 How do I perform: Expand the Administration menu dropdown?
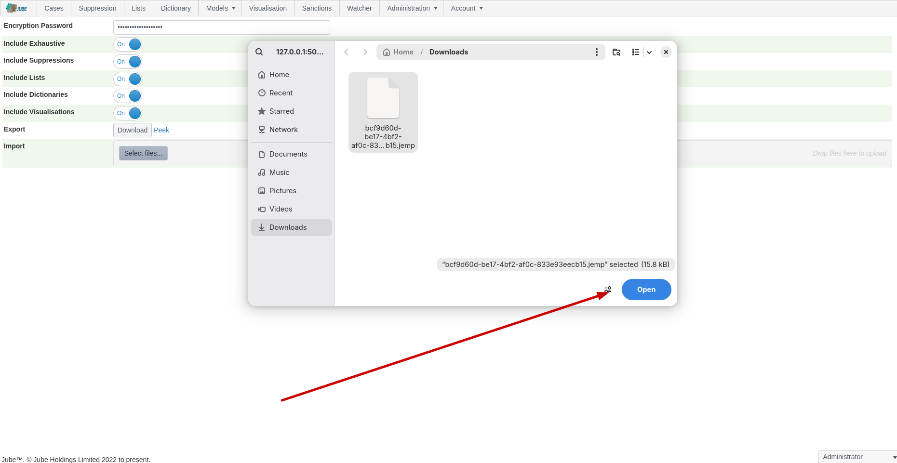point(412,8)
